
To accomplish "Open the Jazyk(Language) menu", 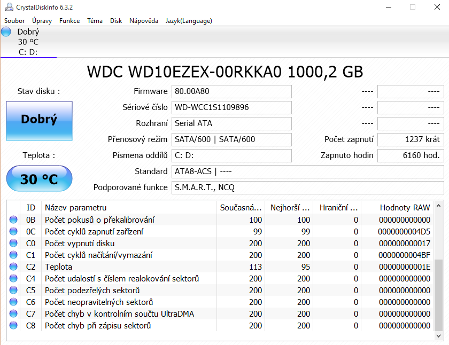I will click(189, 21).
